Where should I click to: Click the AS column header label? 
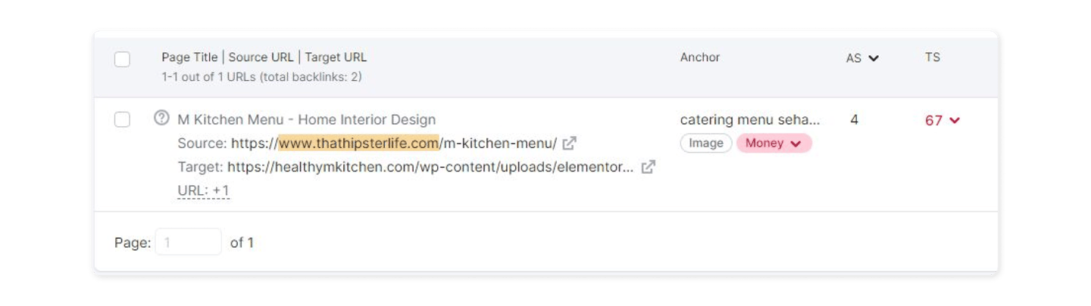point(854,58)
